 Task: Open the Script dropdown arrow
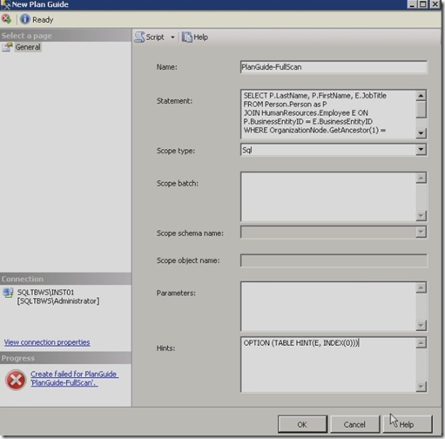click(172, 37)
